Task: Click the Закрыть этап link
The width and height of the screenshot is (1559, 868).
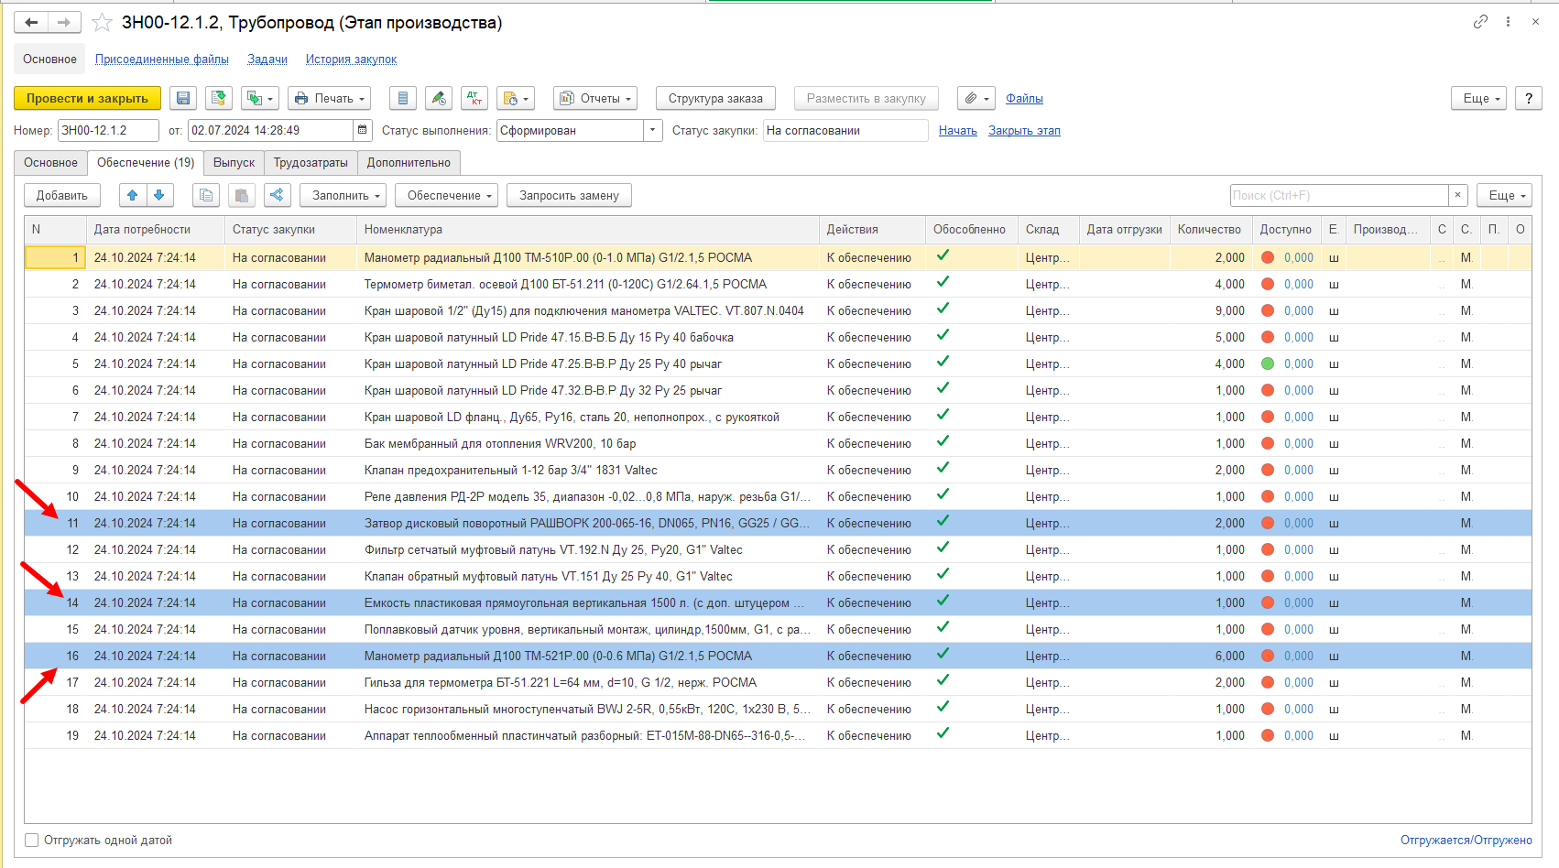Action: point(1024,130)
